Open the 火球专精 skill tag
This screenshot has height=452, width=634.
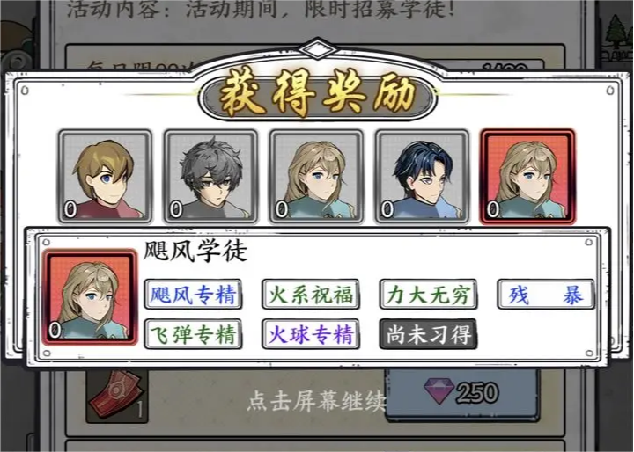(311, 334)
